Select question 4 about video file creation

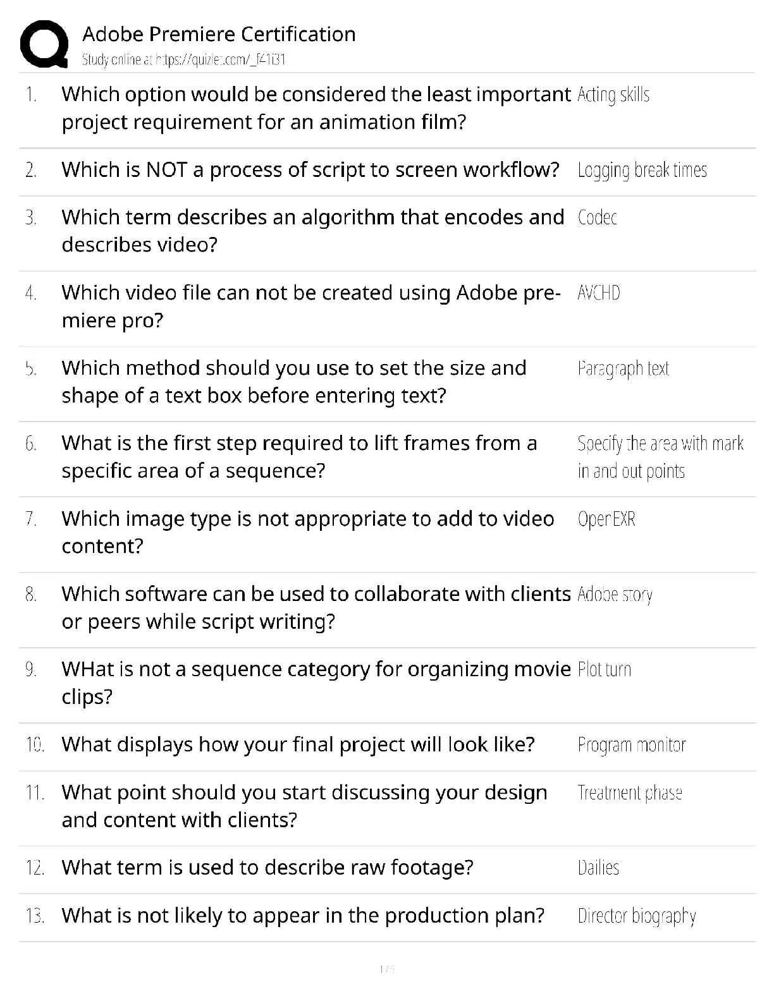click(310, 306)
